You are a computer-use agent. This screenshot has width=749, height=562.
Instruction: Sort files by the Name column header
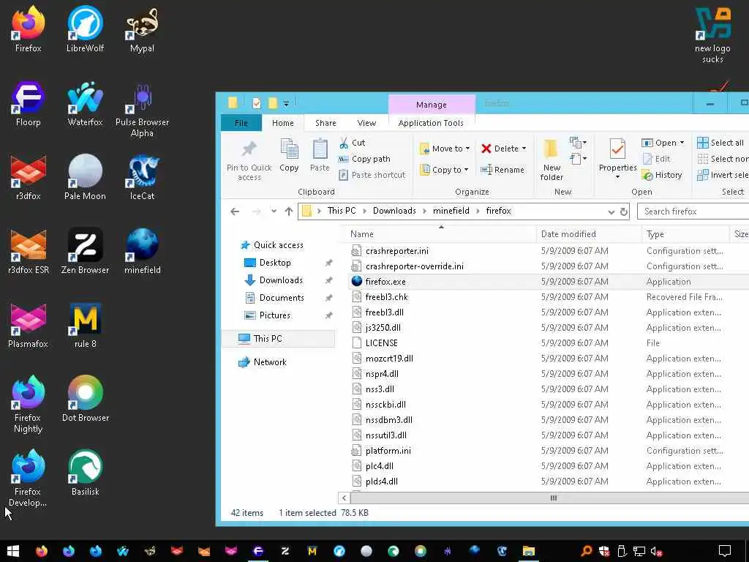361,234
